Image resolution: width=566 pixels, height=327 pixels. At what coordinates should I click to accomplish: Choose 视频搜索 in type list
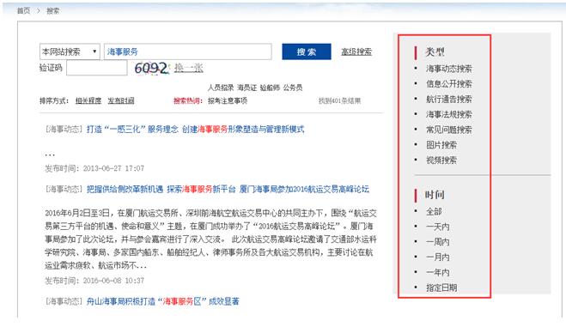pyautogui.click(x=441, y=160)
